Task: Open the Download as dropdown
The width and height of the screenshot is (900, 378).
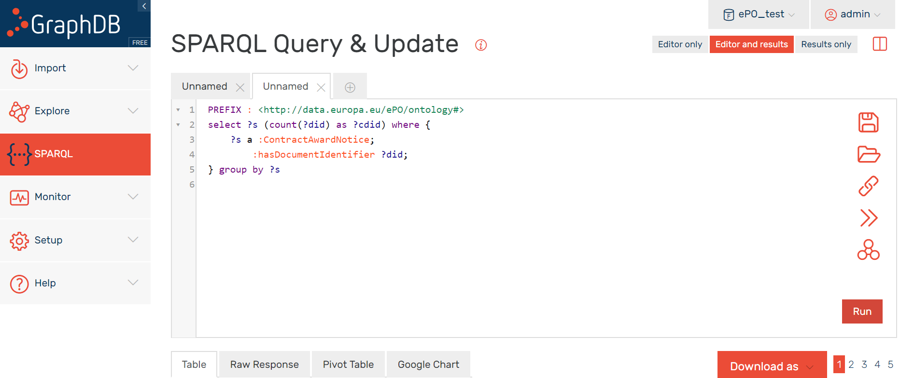Action: pyautogui.click(x=772, y=366)
